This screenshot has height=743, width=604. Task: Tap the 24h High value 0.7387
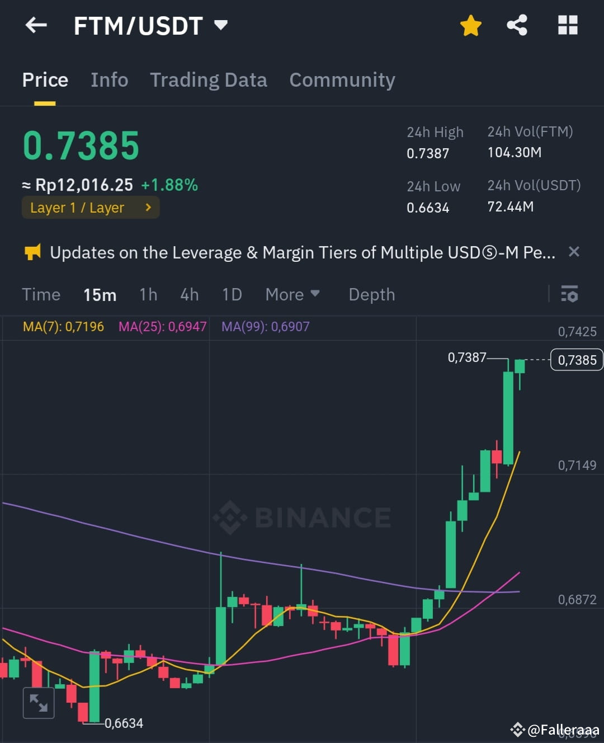[x=428, y=153]
